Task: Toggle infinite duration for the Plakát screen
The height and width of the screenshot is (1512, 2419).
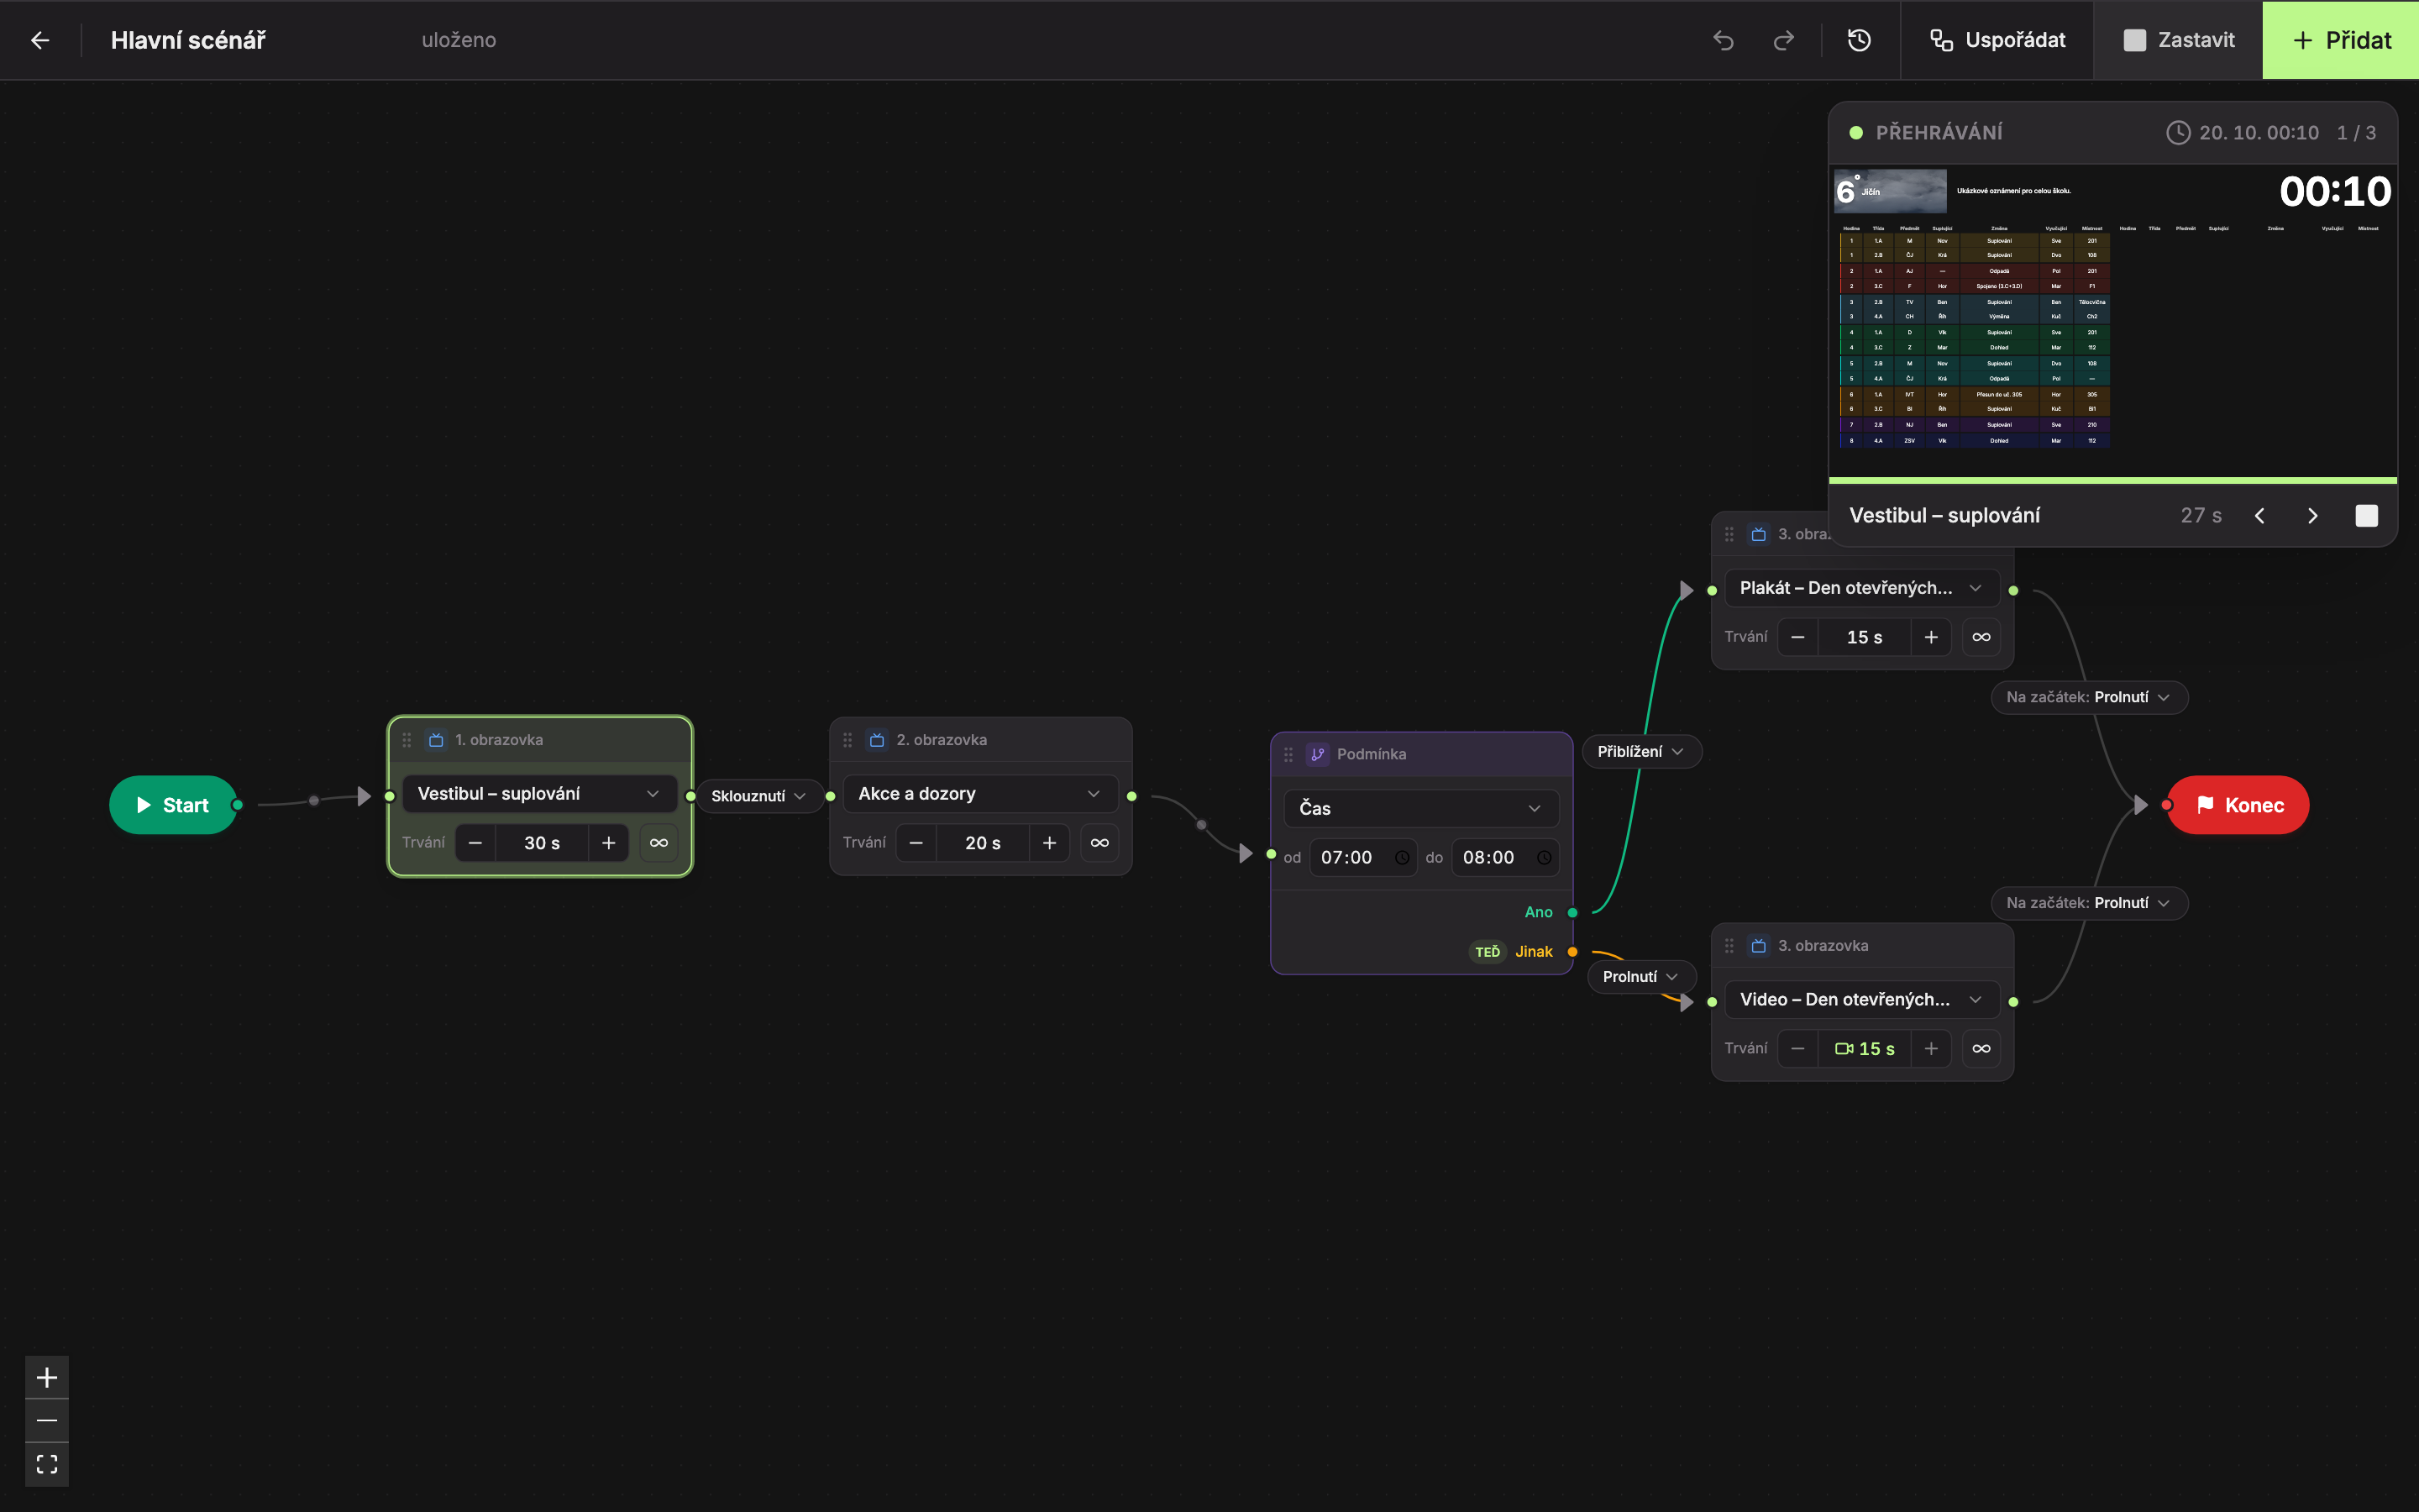Action: [1981, 637]
